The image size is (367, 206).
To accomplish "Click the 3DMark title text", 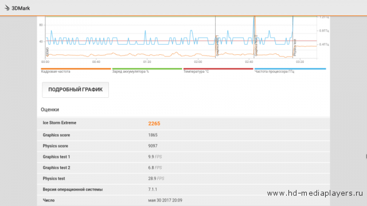I will [21, 8].
